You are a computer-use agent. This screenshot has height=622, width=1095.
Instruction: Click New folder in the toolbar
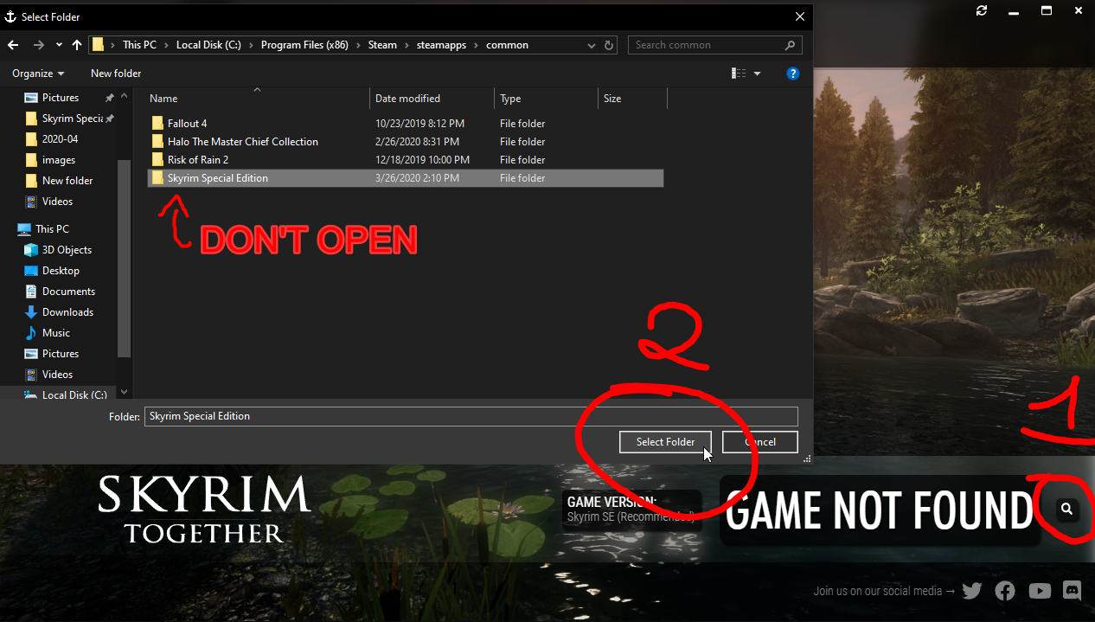pos(115,74)
